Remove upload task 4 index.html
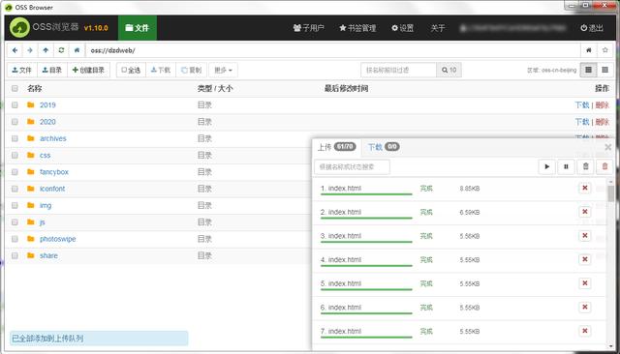The image size is (620, 354). 585,259
